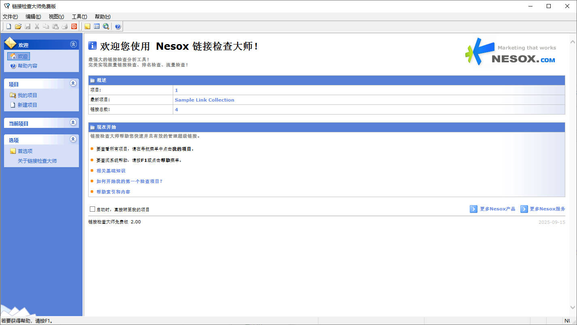This screenshot has width=577, height=325.
Task: Select 我的项目 in sidebar
Action: pyautogui.click(x=28, y=95)
